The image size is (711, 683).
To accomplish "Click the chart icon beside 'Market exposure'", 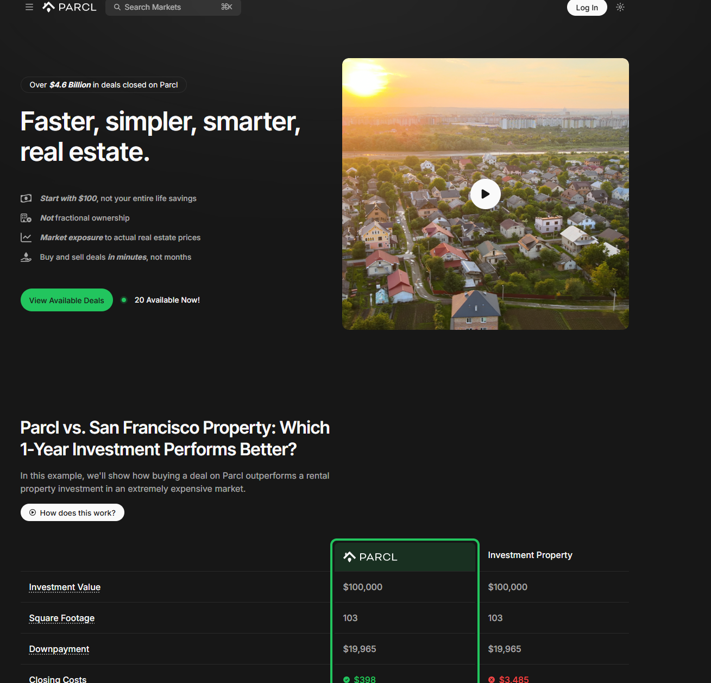I will [x=26, y=237].
